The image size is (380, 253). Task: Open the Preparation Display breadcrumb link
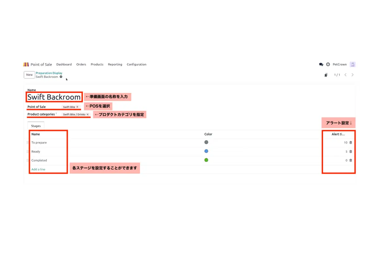tap(49, 73)
